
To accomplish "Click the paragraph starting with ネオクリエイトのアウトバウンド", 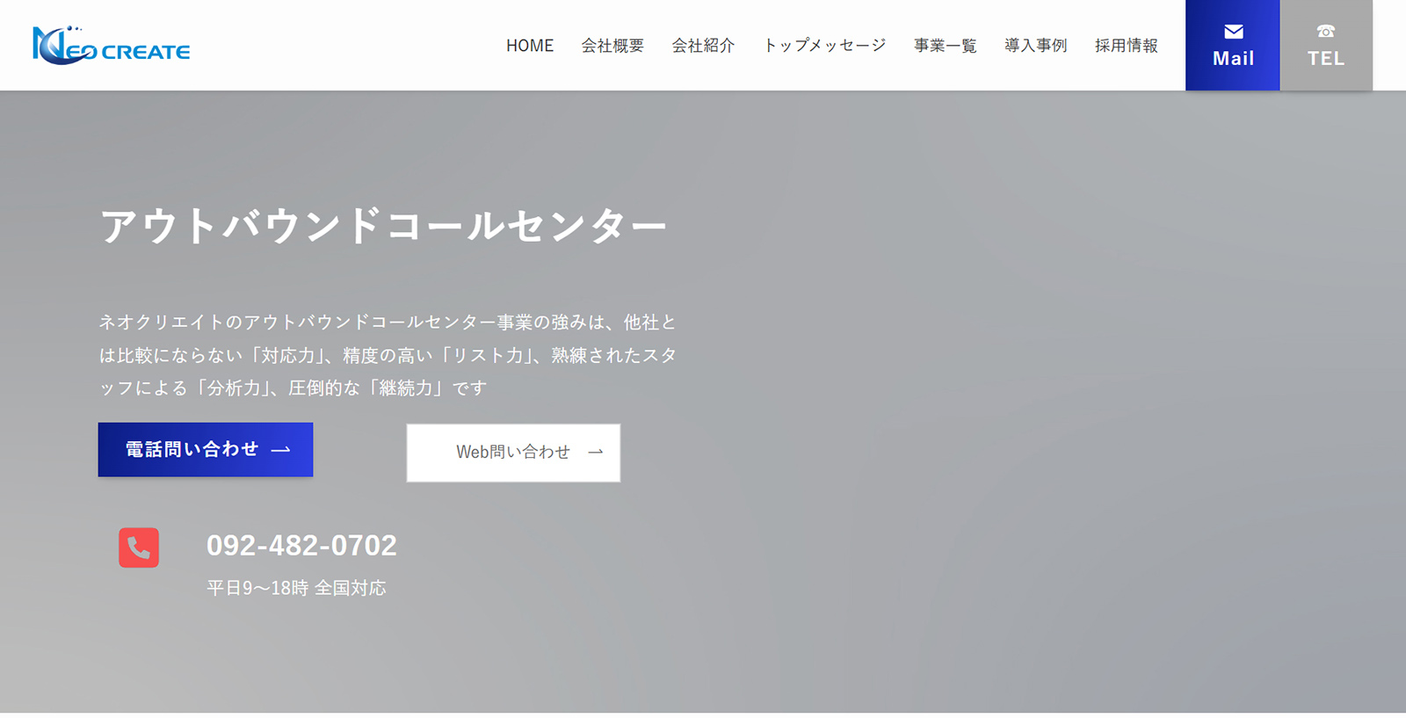I will pyautogui.click(x=388, y=355).
